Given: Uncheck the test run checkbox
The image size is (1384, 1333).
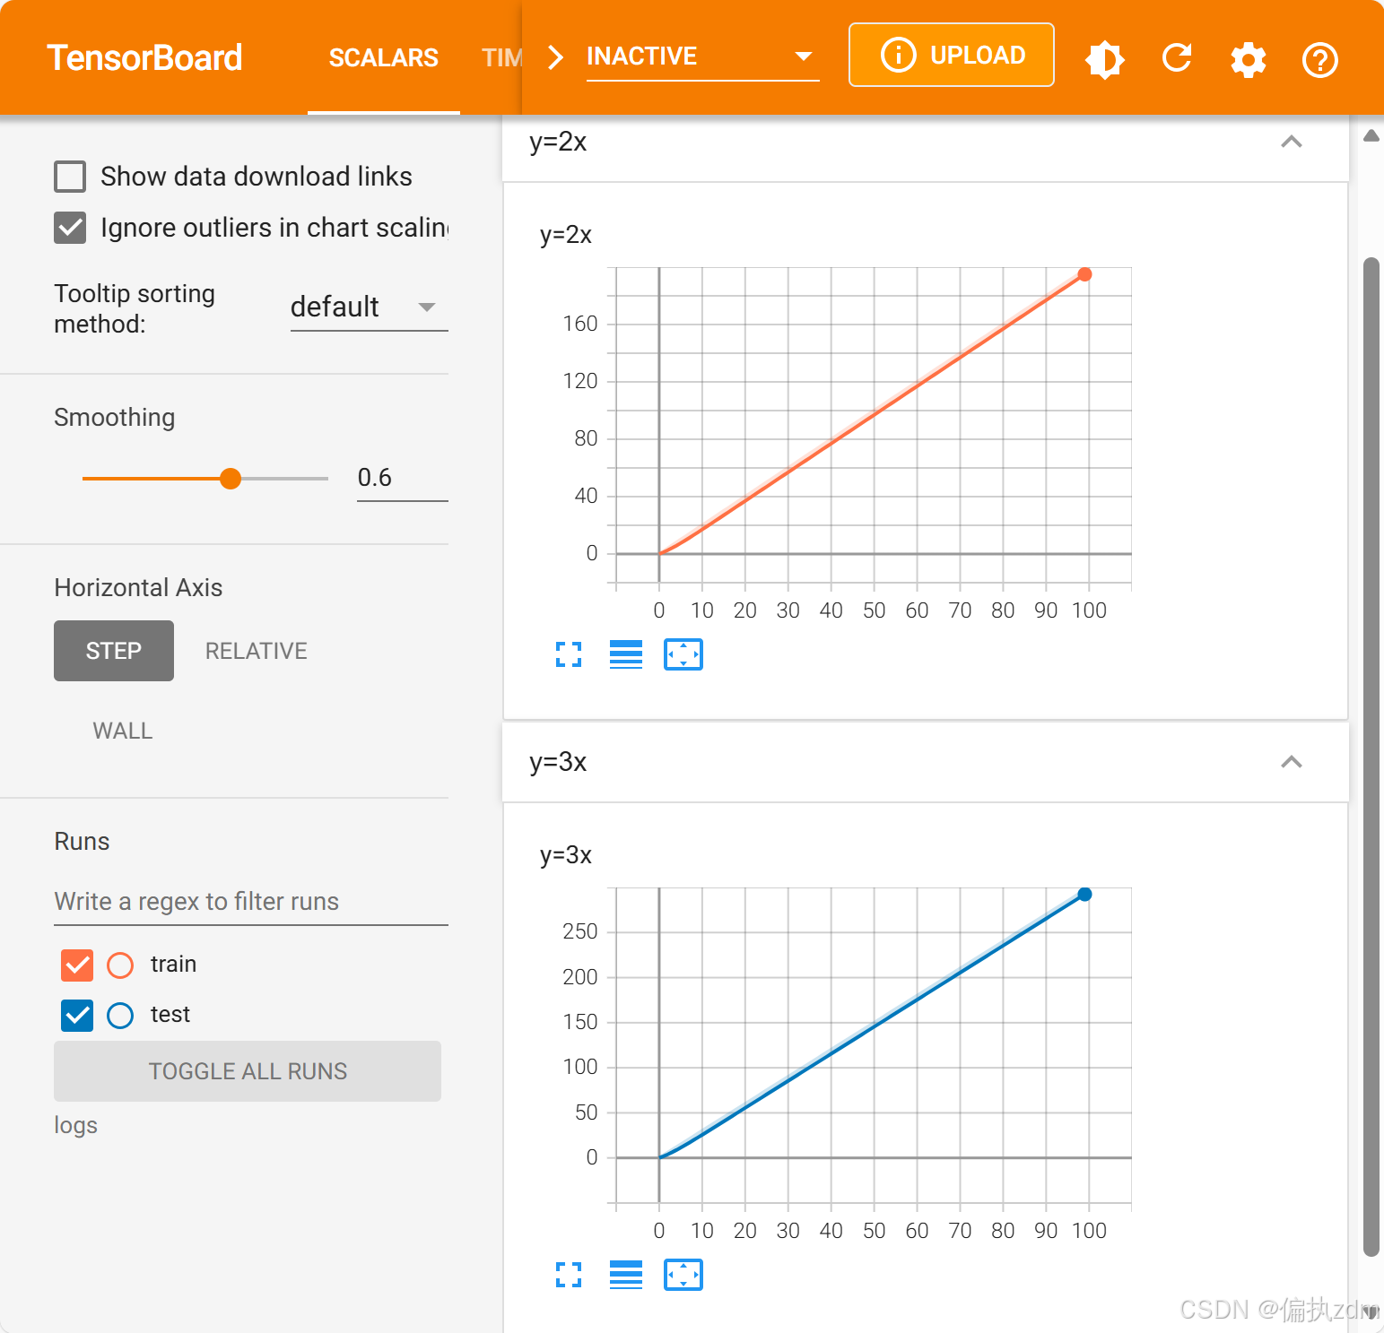Looking at the screenshot, I should [x=77, y=1016].
